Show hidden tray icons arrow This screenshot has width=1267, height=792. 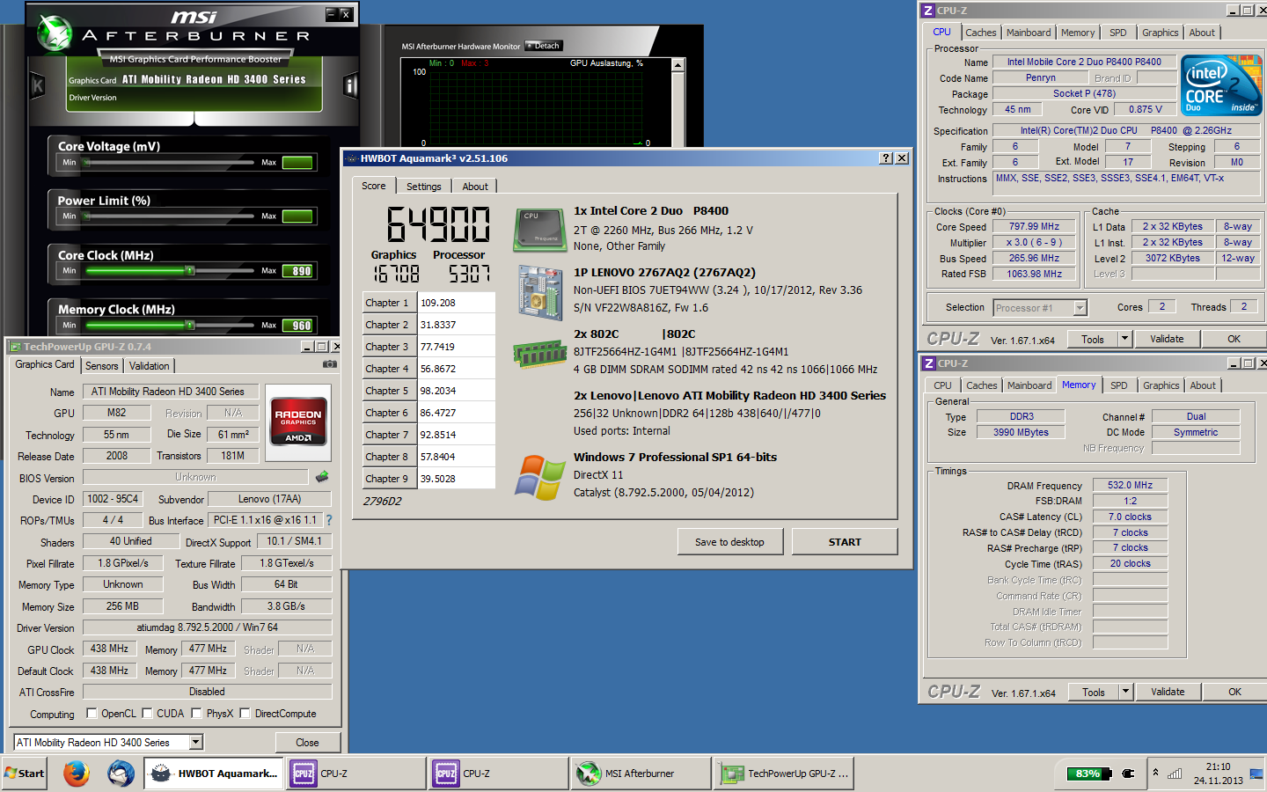(1155, 773)
